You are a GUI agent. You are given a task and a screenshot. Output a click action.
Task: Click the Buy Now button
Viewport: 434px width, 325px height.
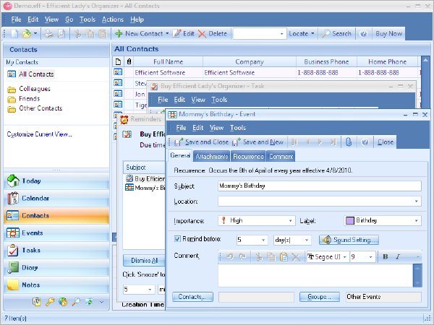(x=388, y=34)
